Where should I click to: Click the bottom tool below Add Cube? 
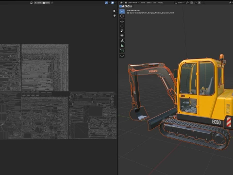[x=122, y=56]
